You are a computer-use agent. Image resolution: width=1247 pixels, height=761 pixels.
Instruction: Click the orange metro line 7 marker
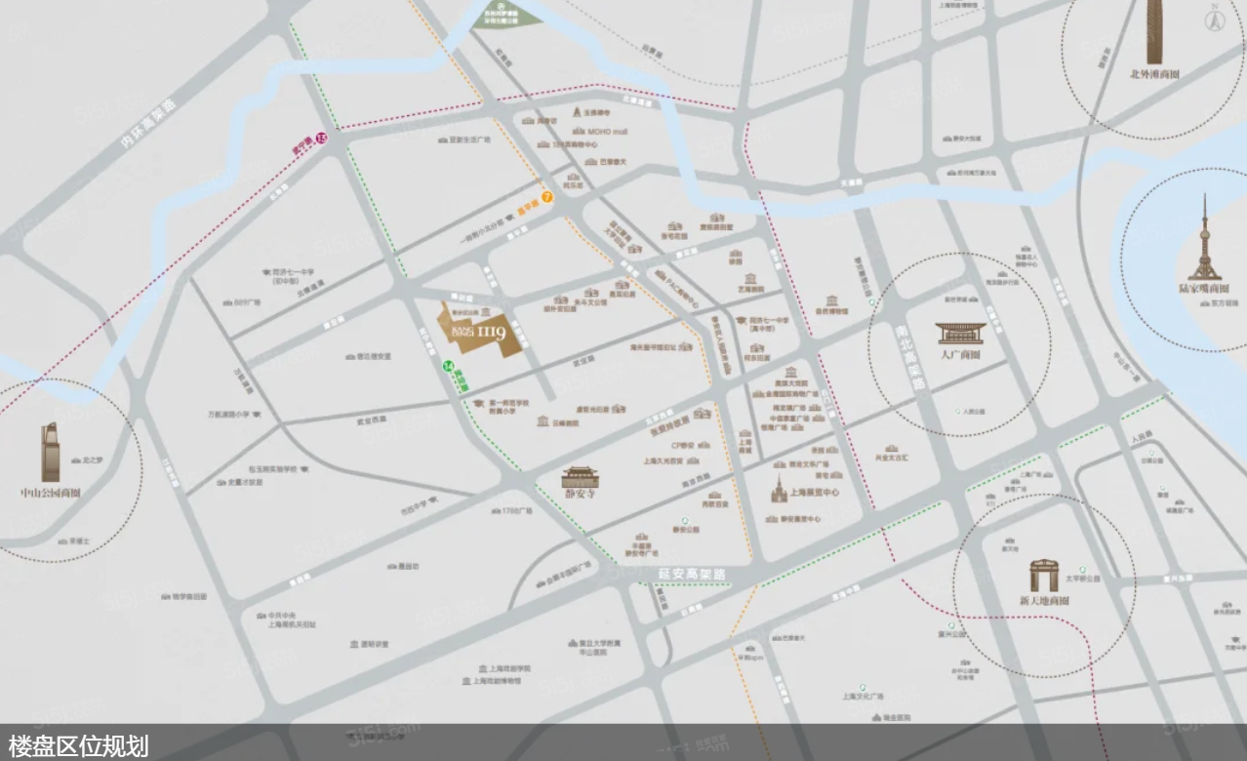pos(547,197)
